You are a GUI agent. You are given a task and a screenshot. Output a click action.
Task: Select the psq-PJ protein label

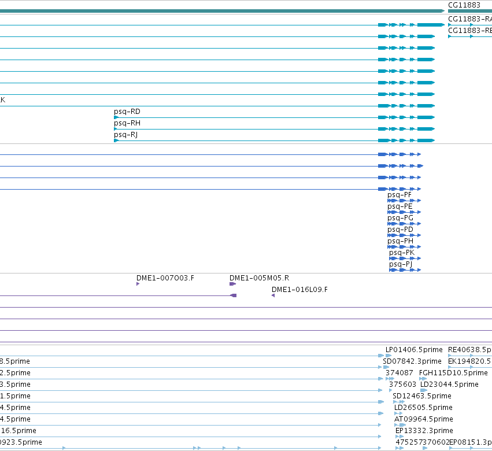pos(401,265)
